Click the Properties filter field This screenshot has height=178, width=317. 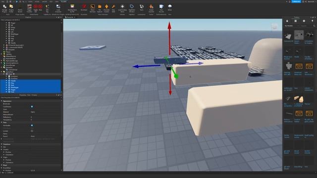[31, 97]
